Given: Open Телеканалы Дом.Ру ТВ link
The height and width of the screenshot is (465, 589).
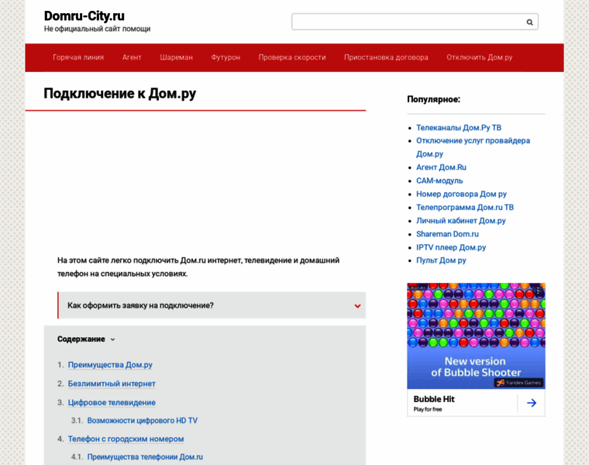Looking at the screenshot, I should tap(458, 128).
